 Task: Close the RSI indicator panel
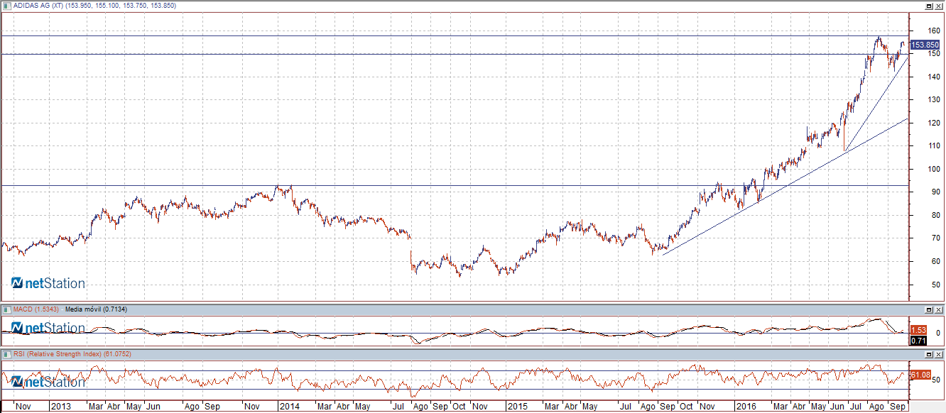939,353
